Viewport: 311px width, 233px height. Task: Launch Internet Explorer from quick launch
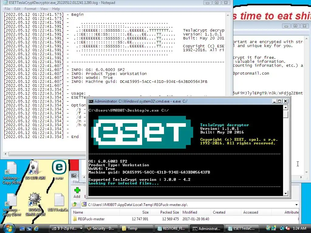pos(36,228)
